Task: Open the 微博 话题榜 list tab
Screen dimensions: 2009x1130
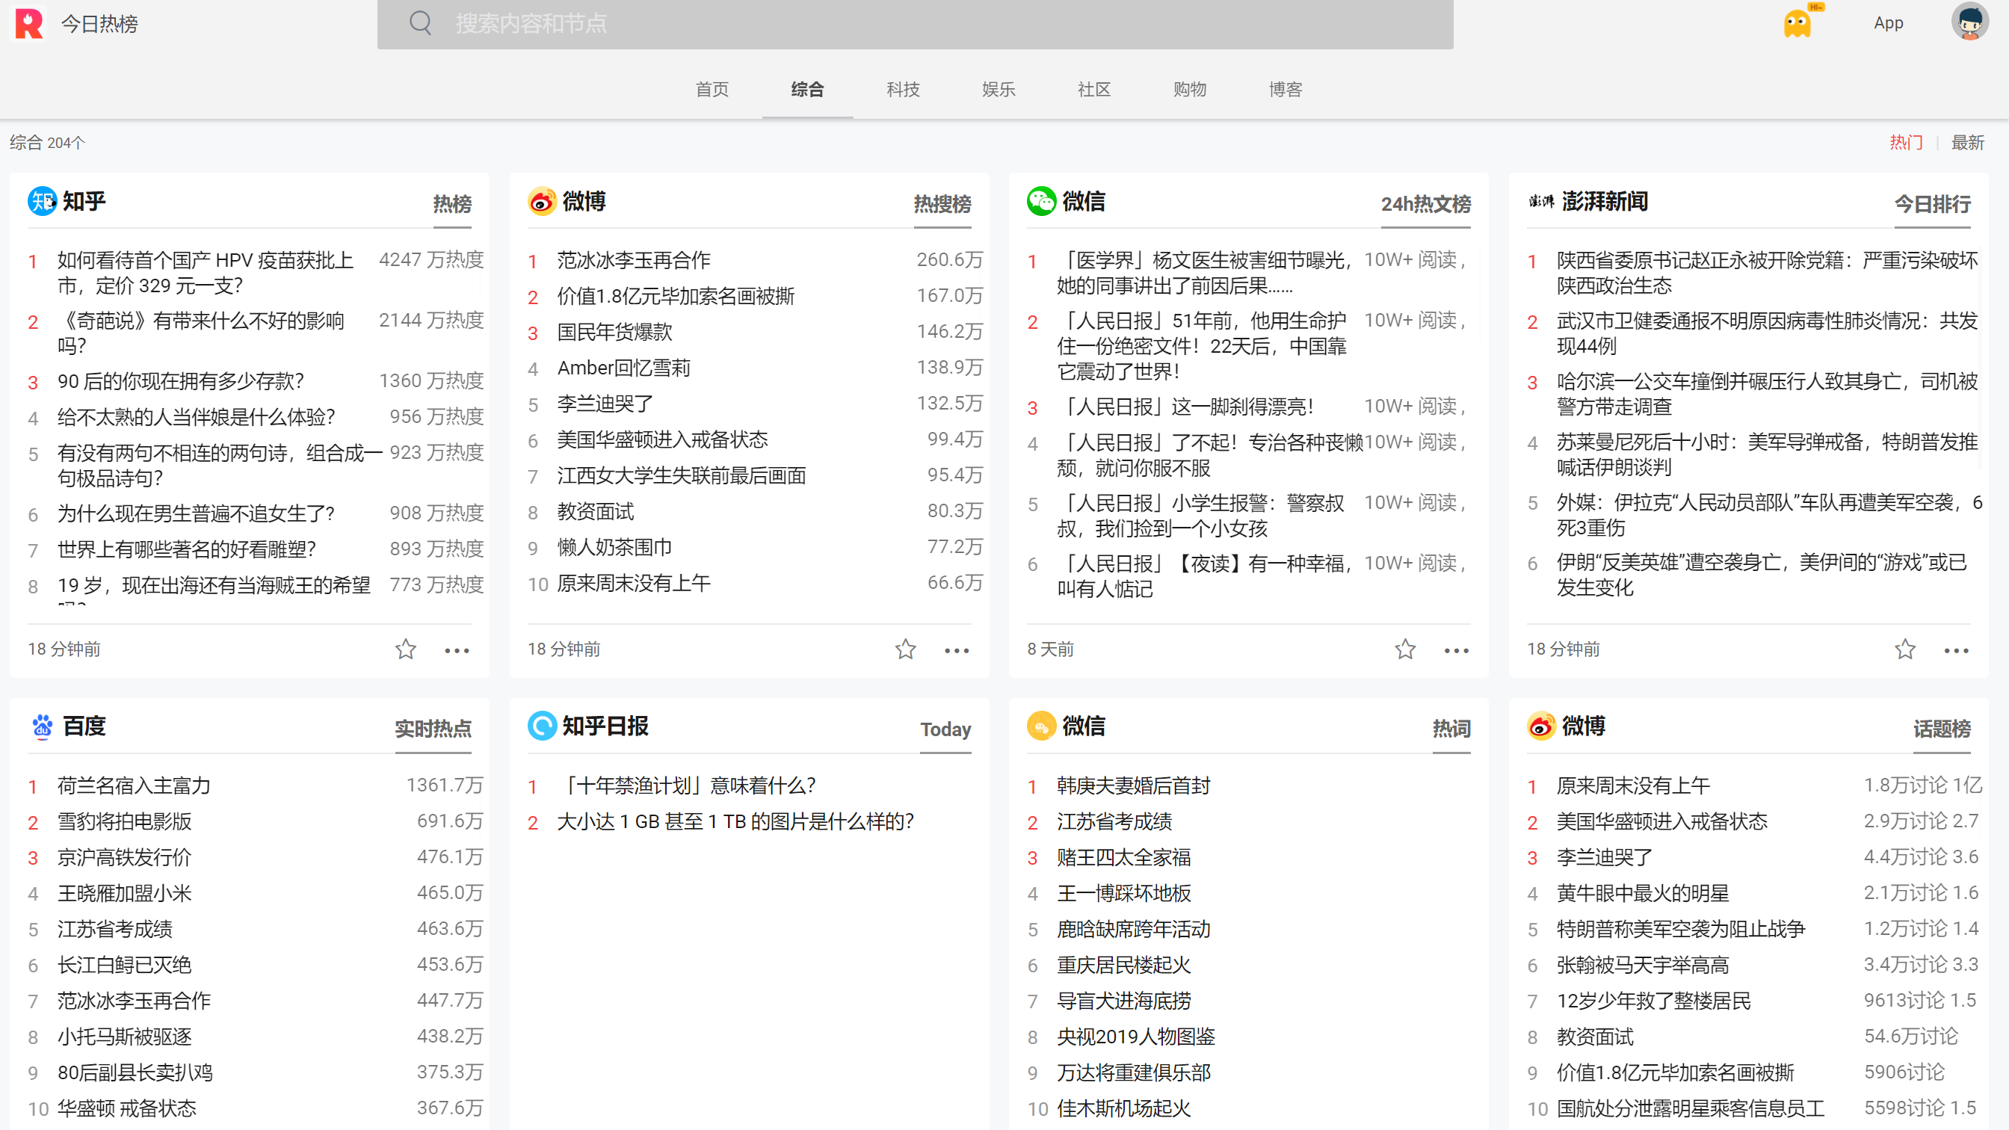Action: [x=1942, y=729]
